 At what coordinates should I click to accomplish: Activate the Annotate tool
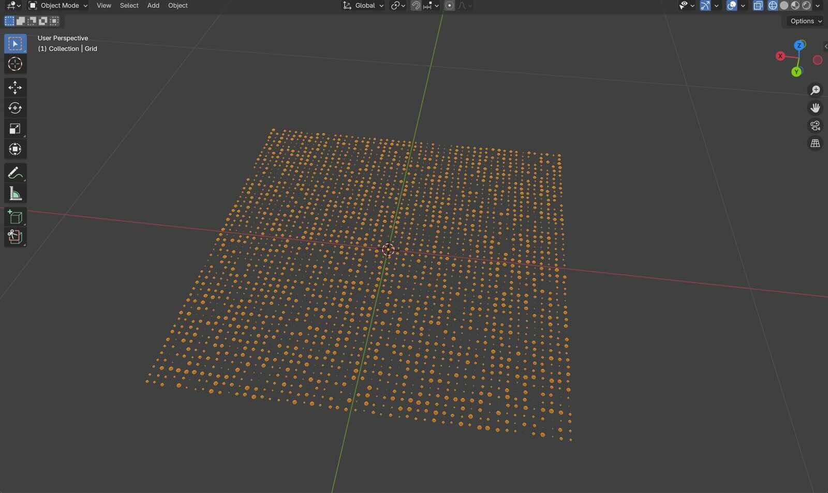[15, 173]
